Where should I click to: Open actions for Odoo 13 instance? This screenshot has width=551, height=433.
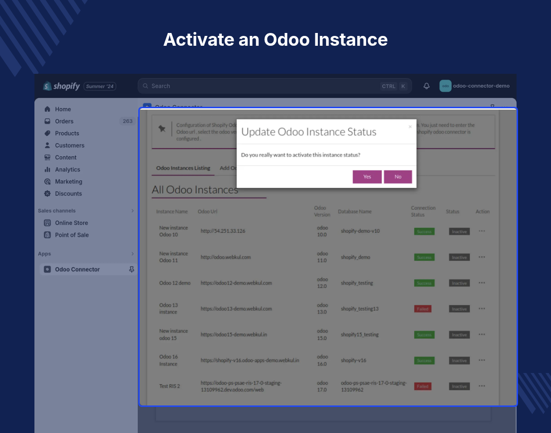tap(482, 309)
